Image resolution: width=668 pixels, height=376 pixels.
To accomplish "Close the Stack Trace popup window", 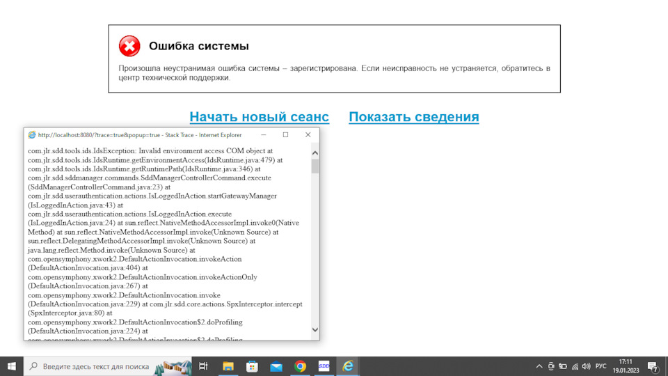I will point(308,135).
